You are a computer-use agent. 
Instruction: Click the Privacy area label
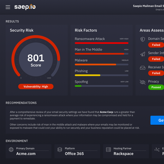click(154, 81)
